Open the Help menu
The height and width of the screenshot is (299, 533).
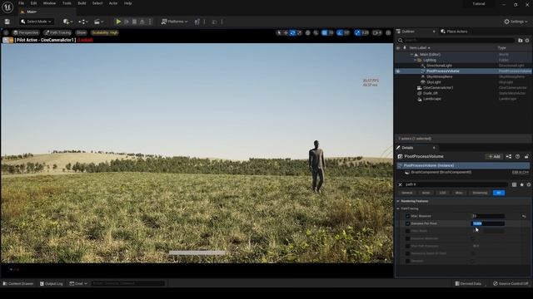(127, 3)
